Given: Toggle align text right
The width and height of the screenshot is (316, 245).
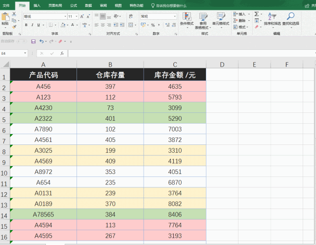Looking at the screenshot, I should click(109, 25).
